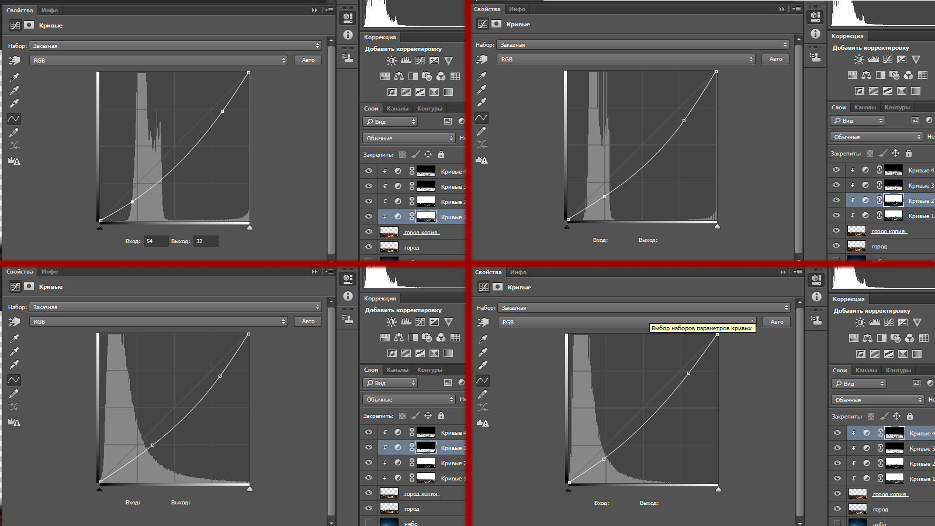The image size is (935, 526).
Task: Open Набор preset dropdown where Кривые 3 is highlighted
Action: [x=175, y=307]
